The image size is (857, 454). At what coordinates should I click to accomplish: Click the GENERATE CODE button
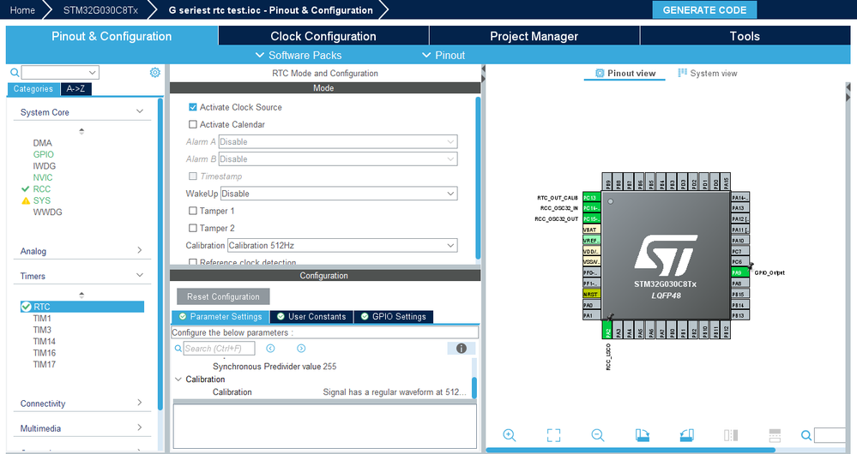(704, 9)
